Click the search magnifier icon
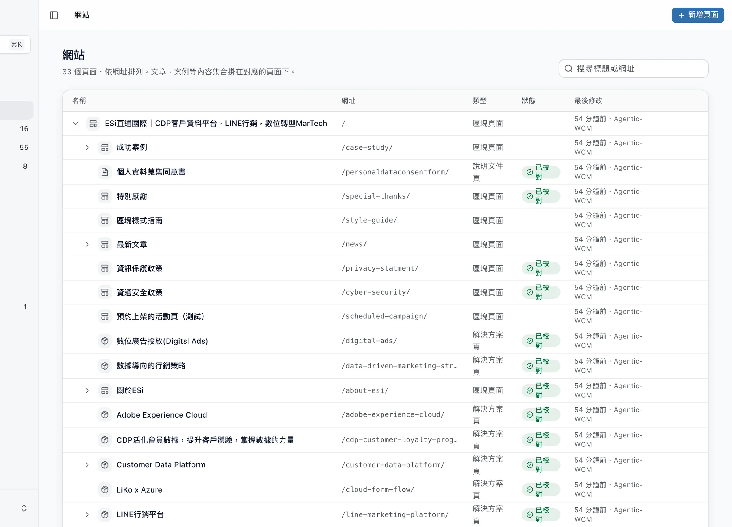The height and width of the screenshot is (527, 732). point(568,68)
